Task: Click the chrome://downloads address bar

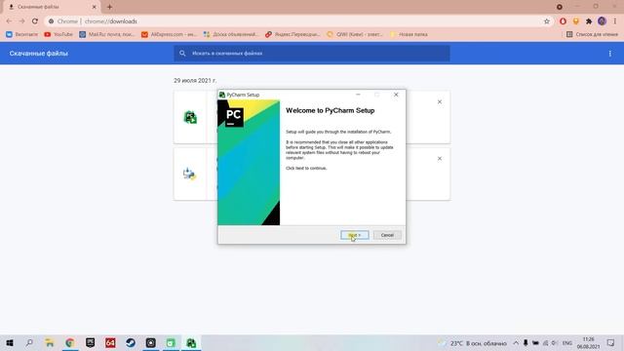Action: (x=294, y=21)
